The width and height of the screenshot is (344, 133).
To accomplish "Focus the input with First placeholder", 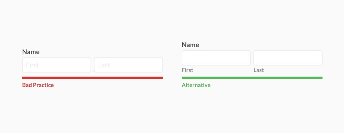I will click(57, 65).
